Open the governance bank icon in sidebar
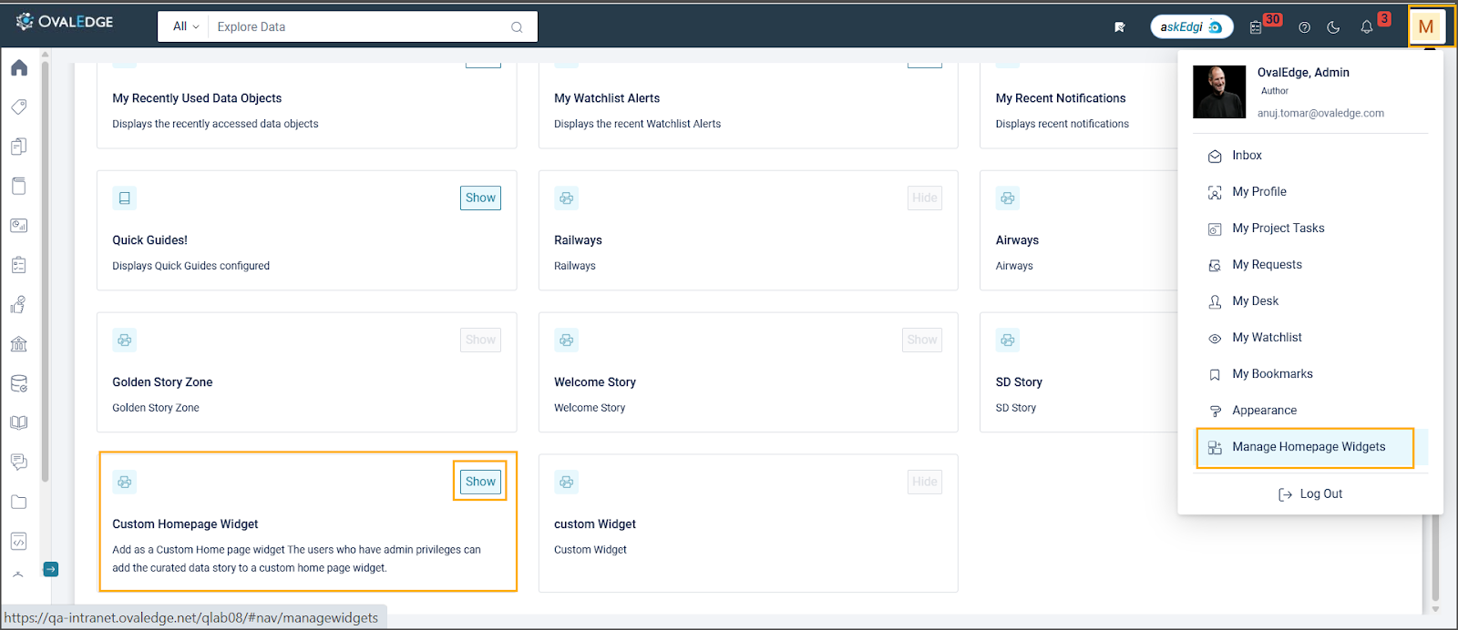This screenshot has width=1458, height=630. [19, 344]
